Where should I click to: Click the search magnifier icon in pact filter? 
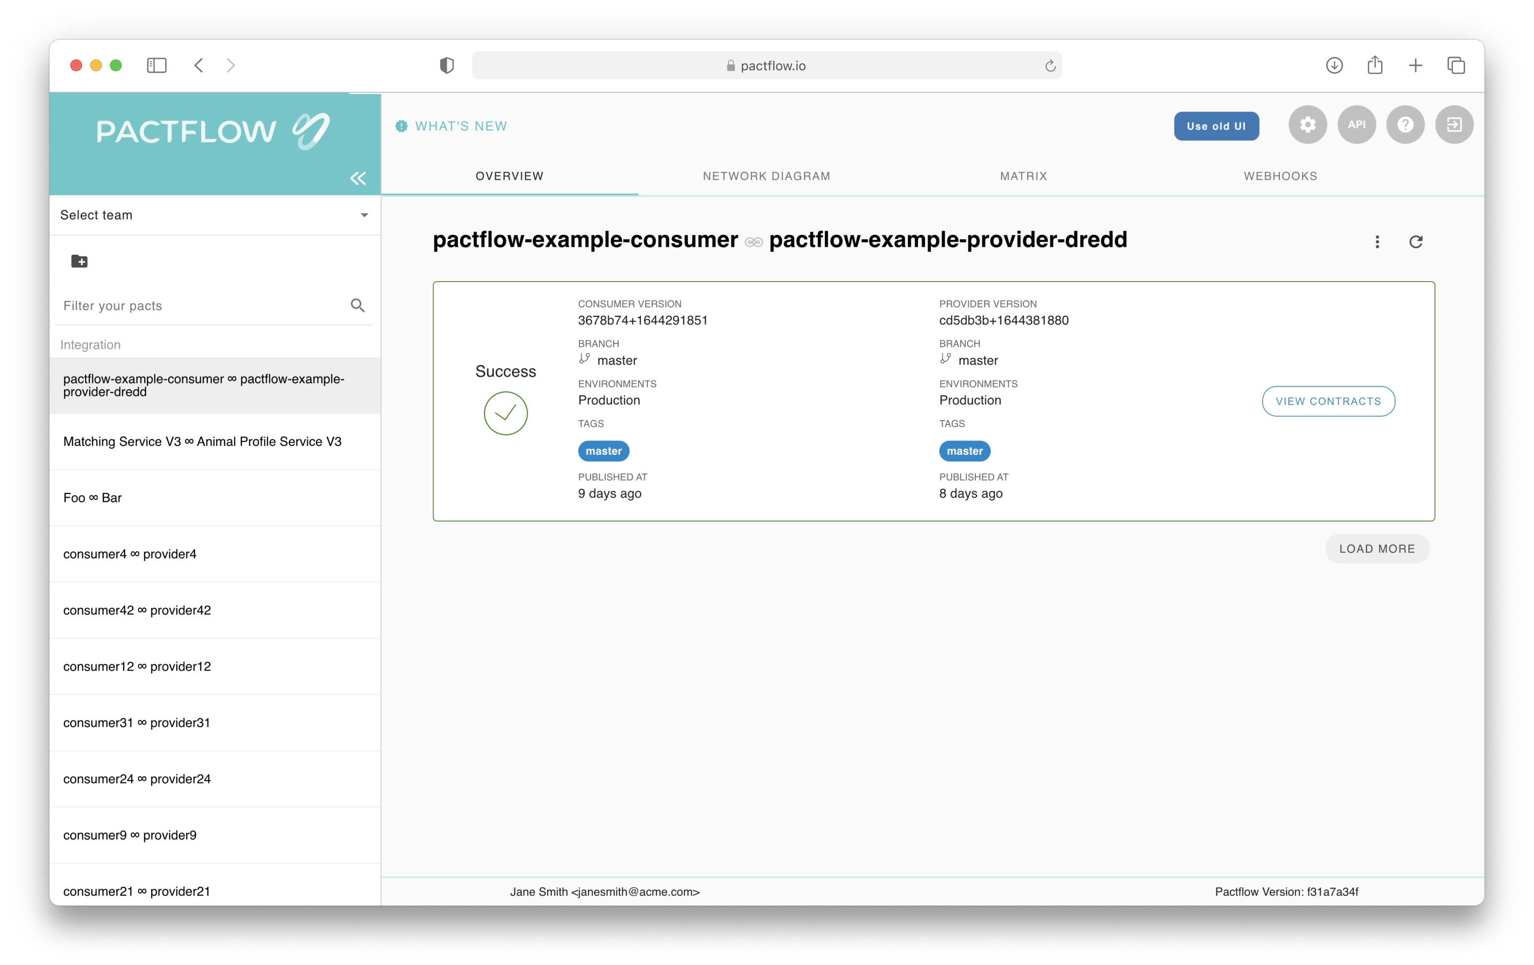click(358, 306)
